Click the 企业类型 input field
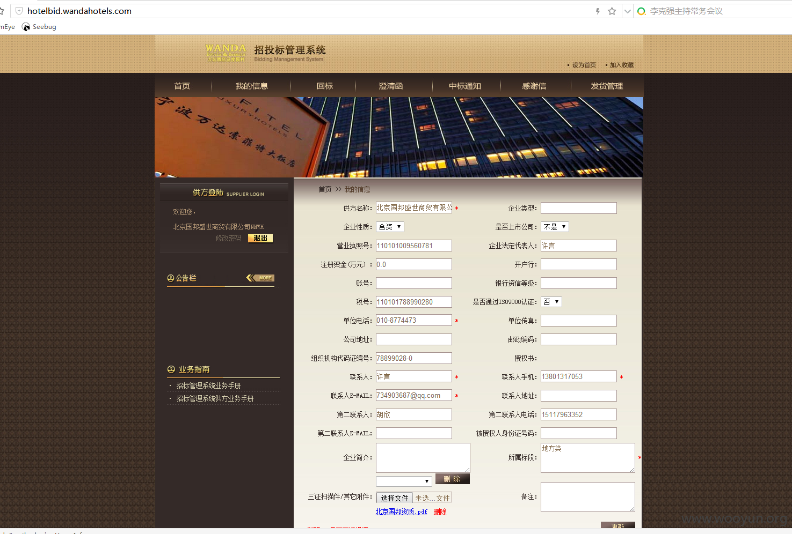 [x=579, y=208]
